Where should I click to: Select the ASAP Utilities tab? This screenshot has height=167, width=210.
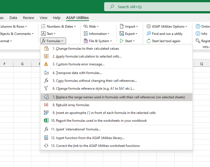pos(77,18)
